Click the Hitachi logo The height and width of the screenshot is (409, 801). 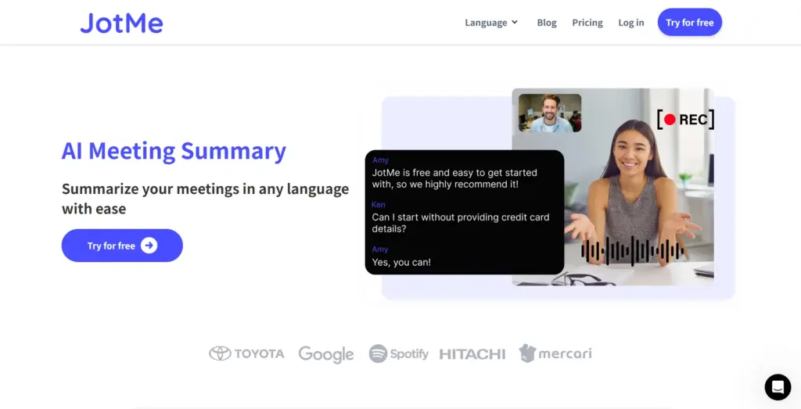click(x=472, y=354)
